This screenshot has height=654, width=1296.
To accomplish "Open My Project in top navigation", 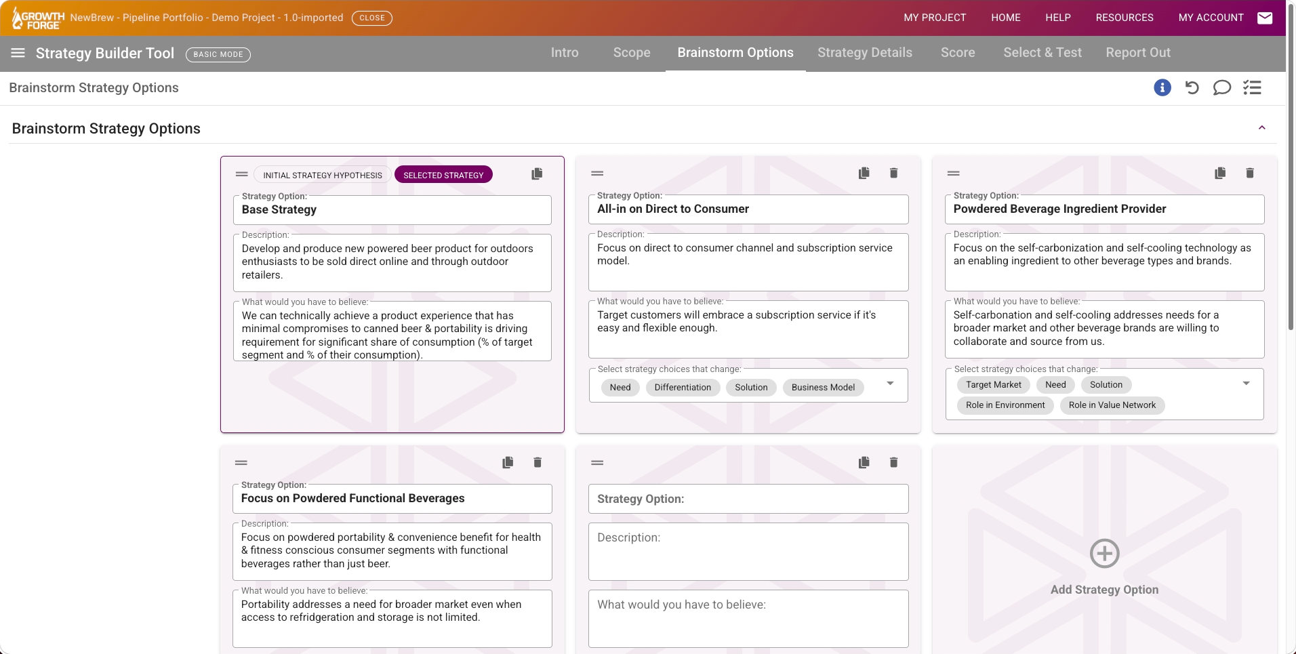I will point(935,18).
